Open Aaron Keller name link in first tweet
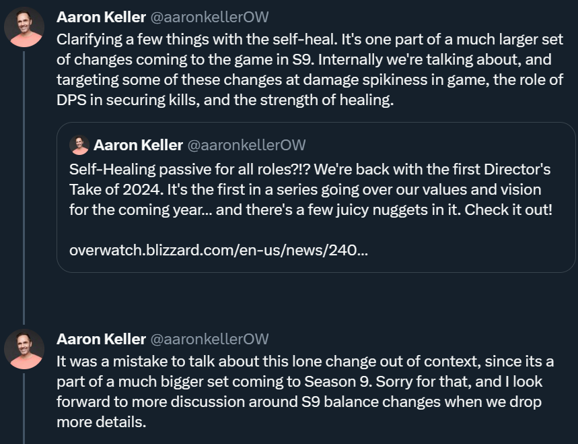This screenshot has width=578, height=444. coord(101,17)
